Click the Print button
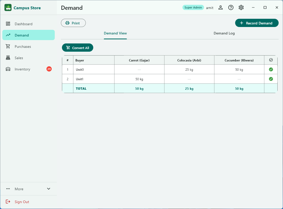The height and width of the screenshot is (209, 283). point(73,23)
